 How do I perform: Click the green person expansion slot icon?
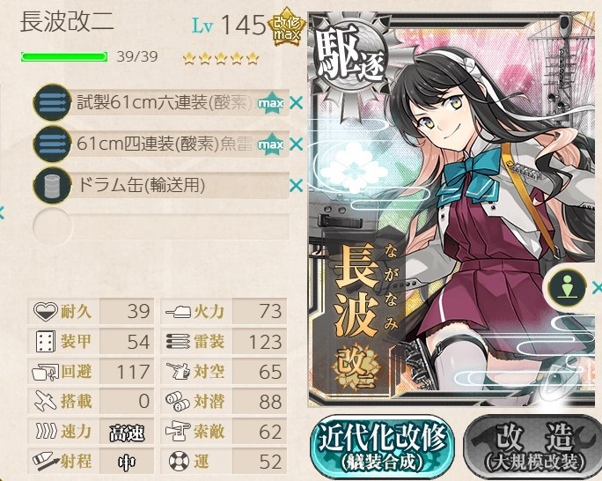(567, 287)
